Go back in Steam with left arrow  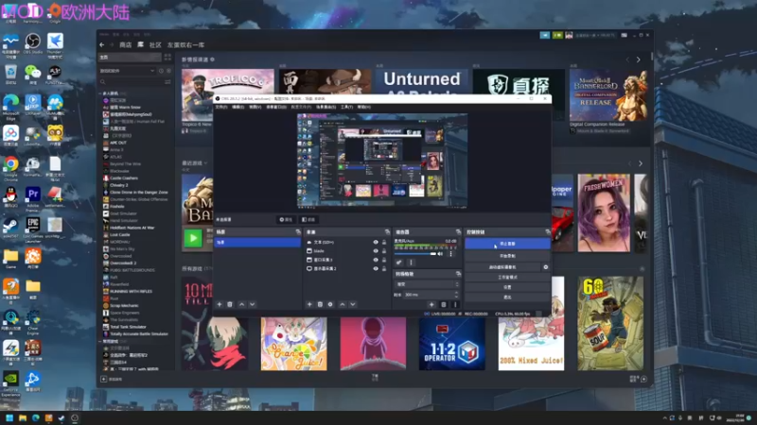pyautogui.click(x=102, y=44)
